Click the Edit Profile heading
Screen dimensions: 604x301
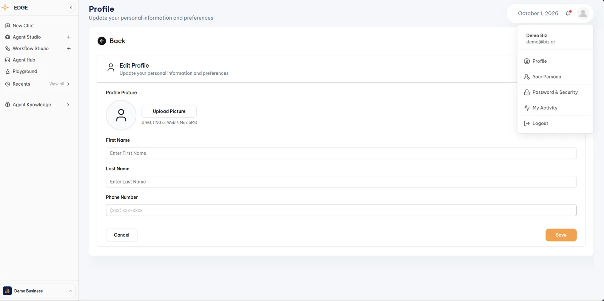134,65
